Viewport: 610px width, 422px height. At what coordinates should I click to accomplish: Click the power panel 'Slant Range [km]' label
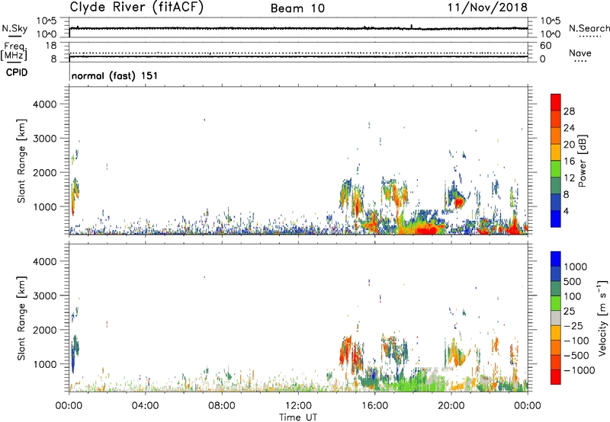coord(21,161)
